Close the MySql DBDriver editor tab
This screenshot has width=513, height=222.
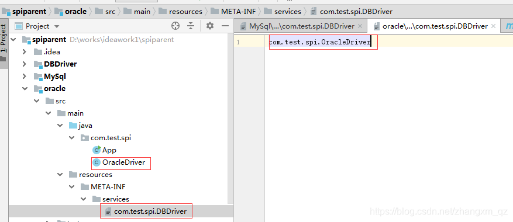[x=360, y=26]
